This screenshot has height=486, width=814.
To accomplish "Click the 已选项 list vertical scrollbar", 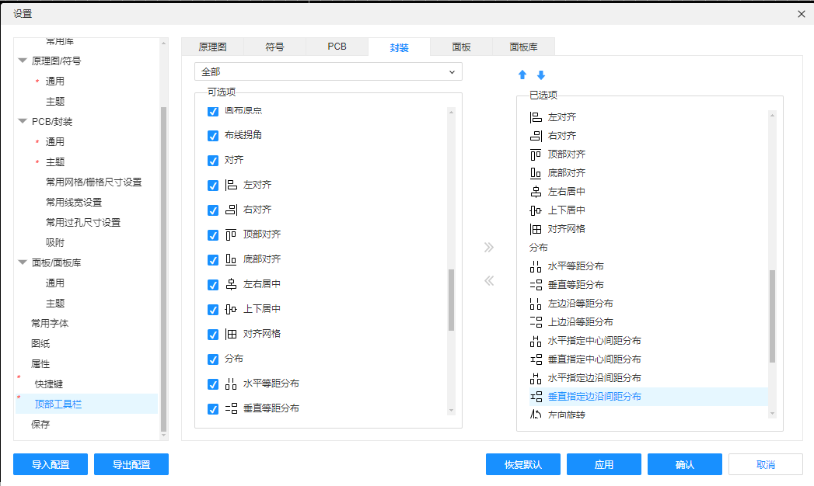I will [772, 316].
